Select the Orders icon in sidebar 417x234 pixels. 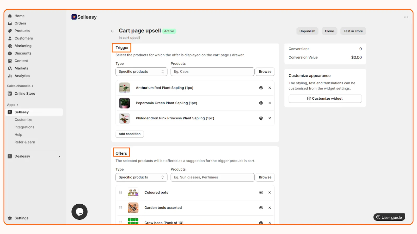[x=10, y=23]
